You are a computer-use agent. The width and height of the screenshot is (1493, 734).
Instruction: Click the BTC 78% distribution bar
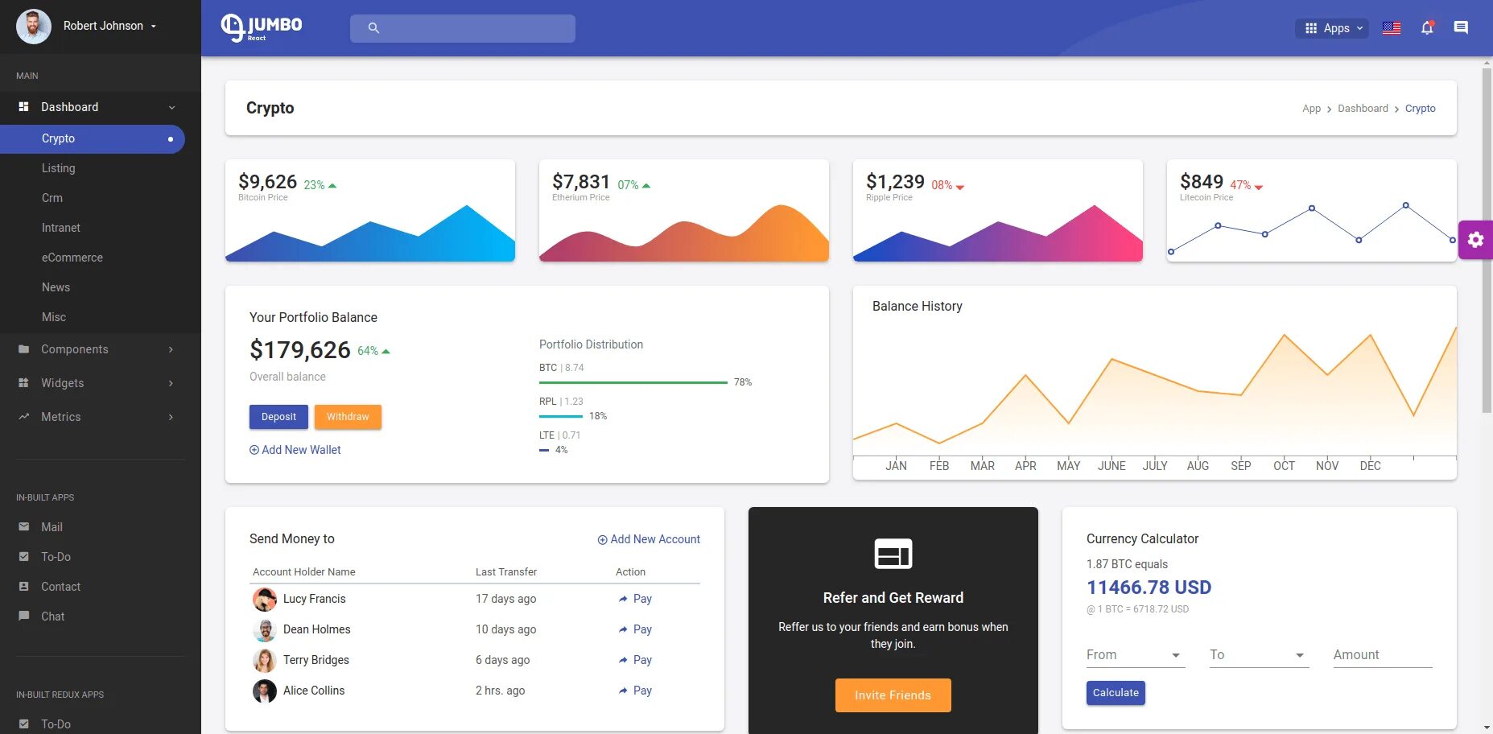click(x=633, y=382)
